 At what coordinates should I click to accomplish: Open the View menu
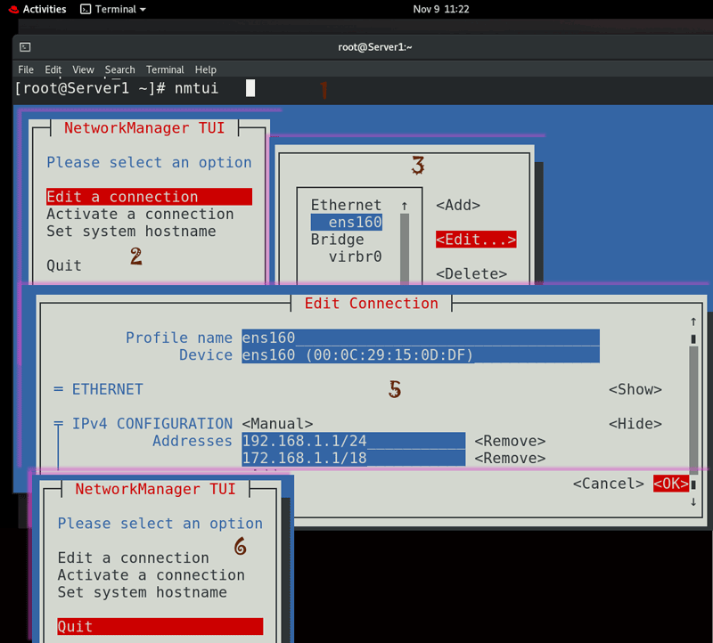pos(83,69)
